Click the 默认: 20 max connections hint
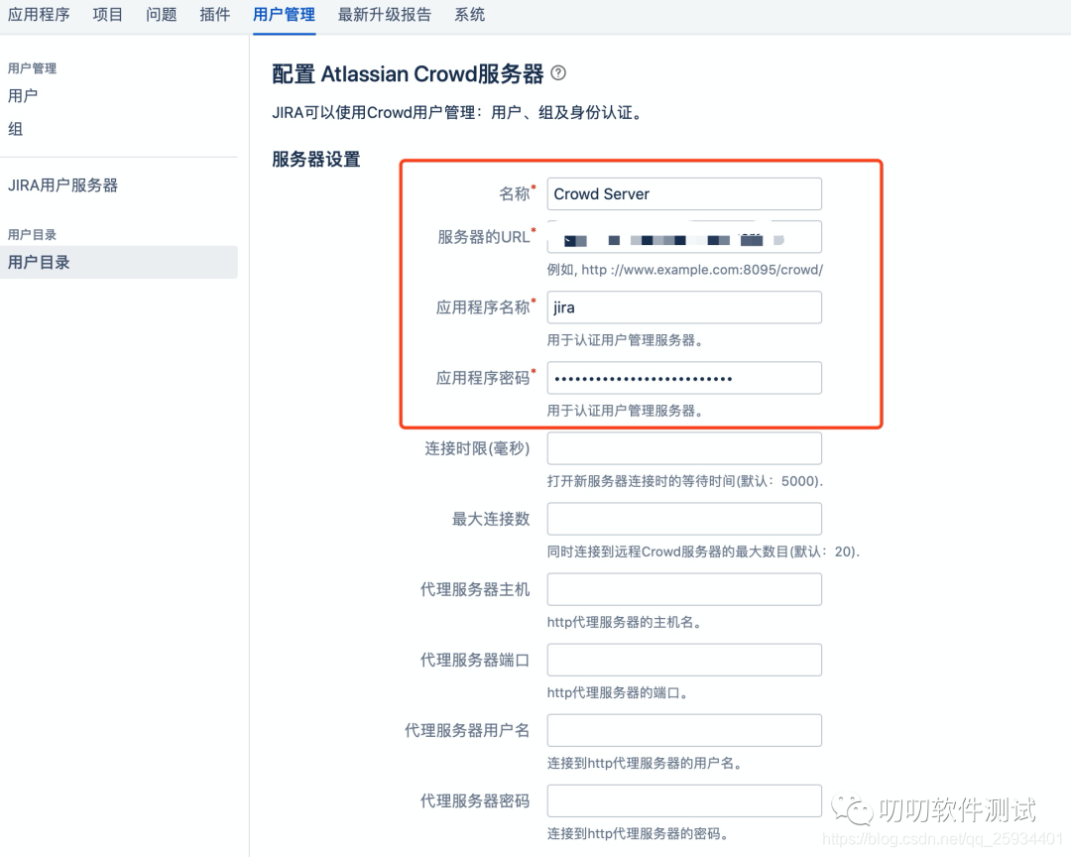The height and width of the screenshot is (857, 1071). click(703, 551)
